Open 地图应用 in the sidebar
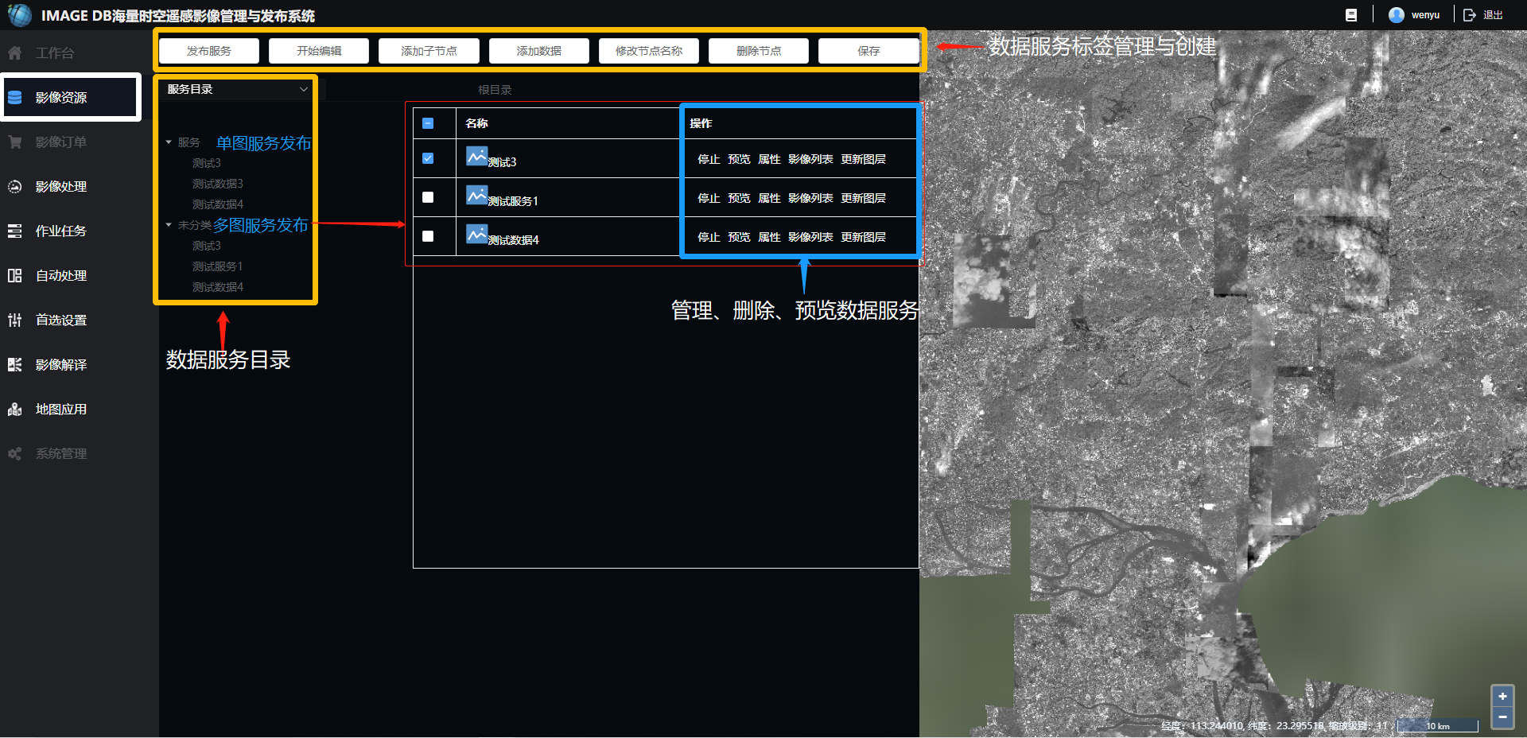Screen dimensions: 1527x738 tap(60, 410)
